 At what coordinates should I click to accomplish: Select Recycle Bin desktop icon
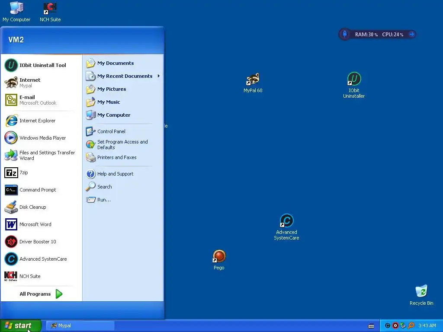click(421, 295)
